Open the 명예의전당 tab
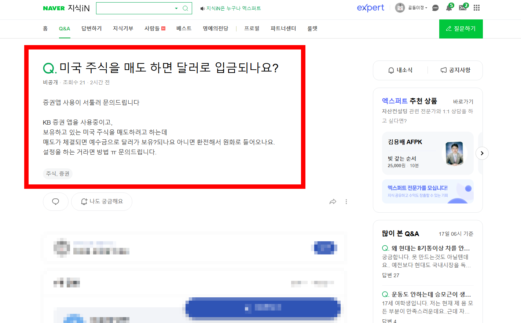This screenshot has height=323, width=521. (215, 28)
